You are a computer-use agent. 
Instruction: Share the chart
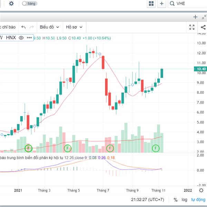(x=203, y=27)
